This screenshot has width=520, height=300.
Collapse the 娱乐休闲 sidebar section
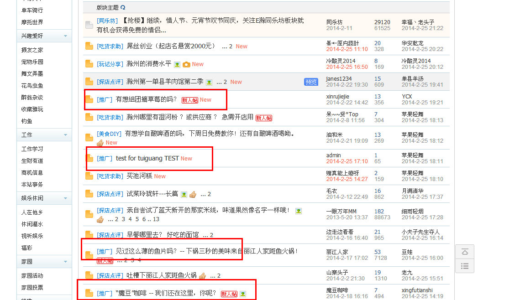click(65, 198)
